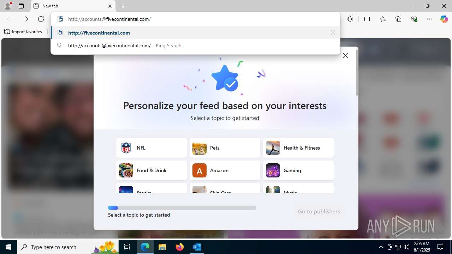Open the Copilot icon

(x=444, y=19)
